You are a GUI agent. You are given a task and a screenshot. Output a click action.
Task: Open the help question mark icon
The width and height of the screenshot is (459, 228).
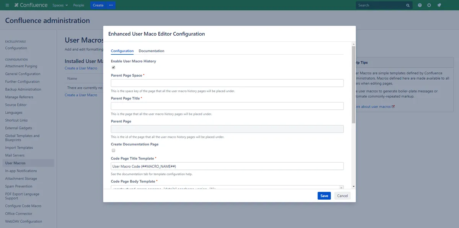click(x=420, y=5)
